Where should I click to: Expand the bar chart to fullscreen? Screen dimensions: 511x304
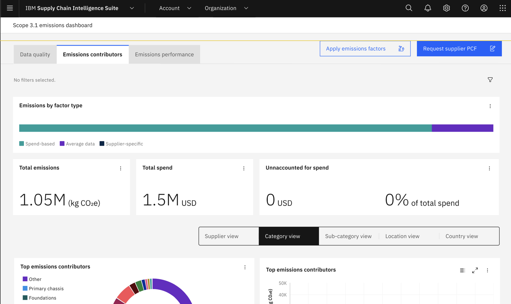point(475,270)
